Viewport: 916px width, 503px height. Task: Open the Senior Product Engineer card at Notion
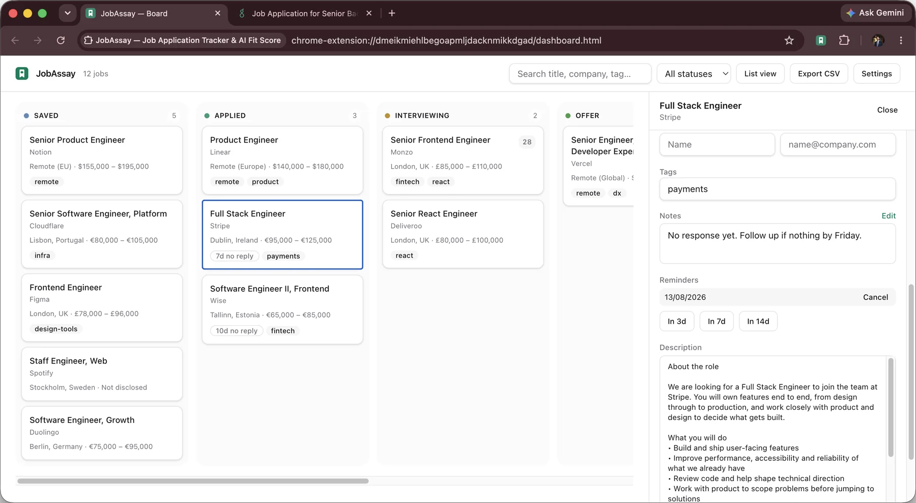pos(102,160)
